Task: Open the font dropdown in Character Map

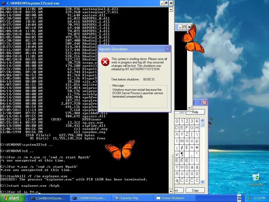Action: coord(181,112)
